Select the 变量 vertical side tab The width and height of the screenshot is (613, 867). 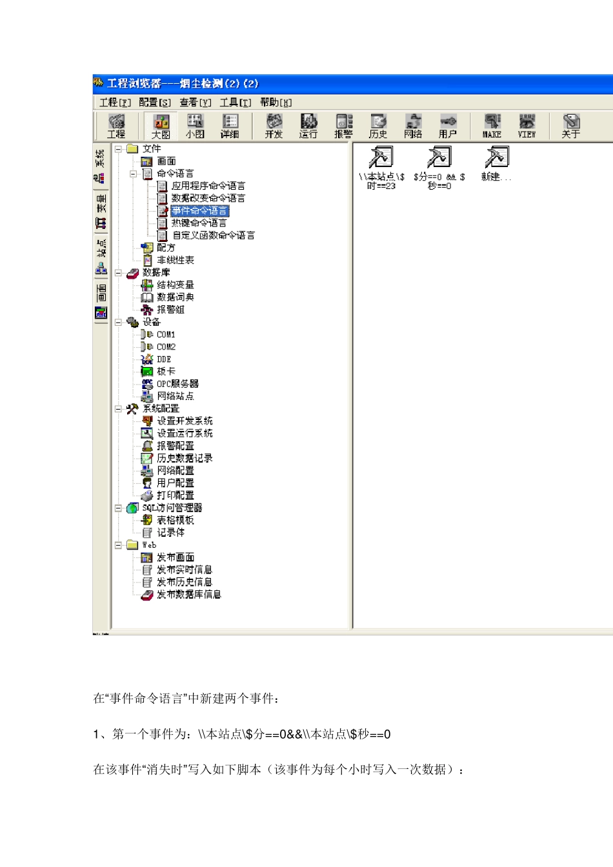(x=101, y=212)
